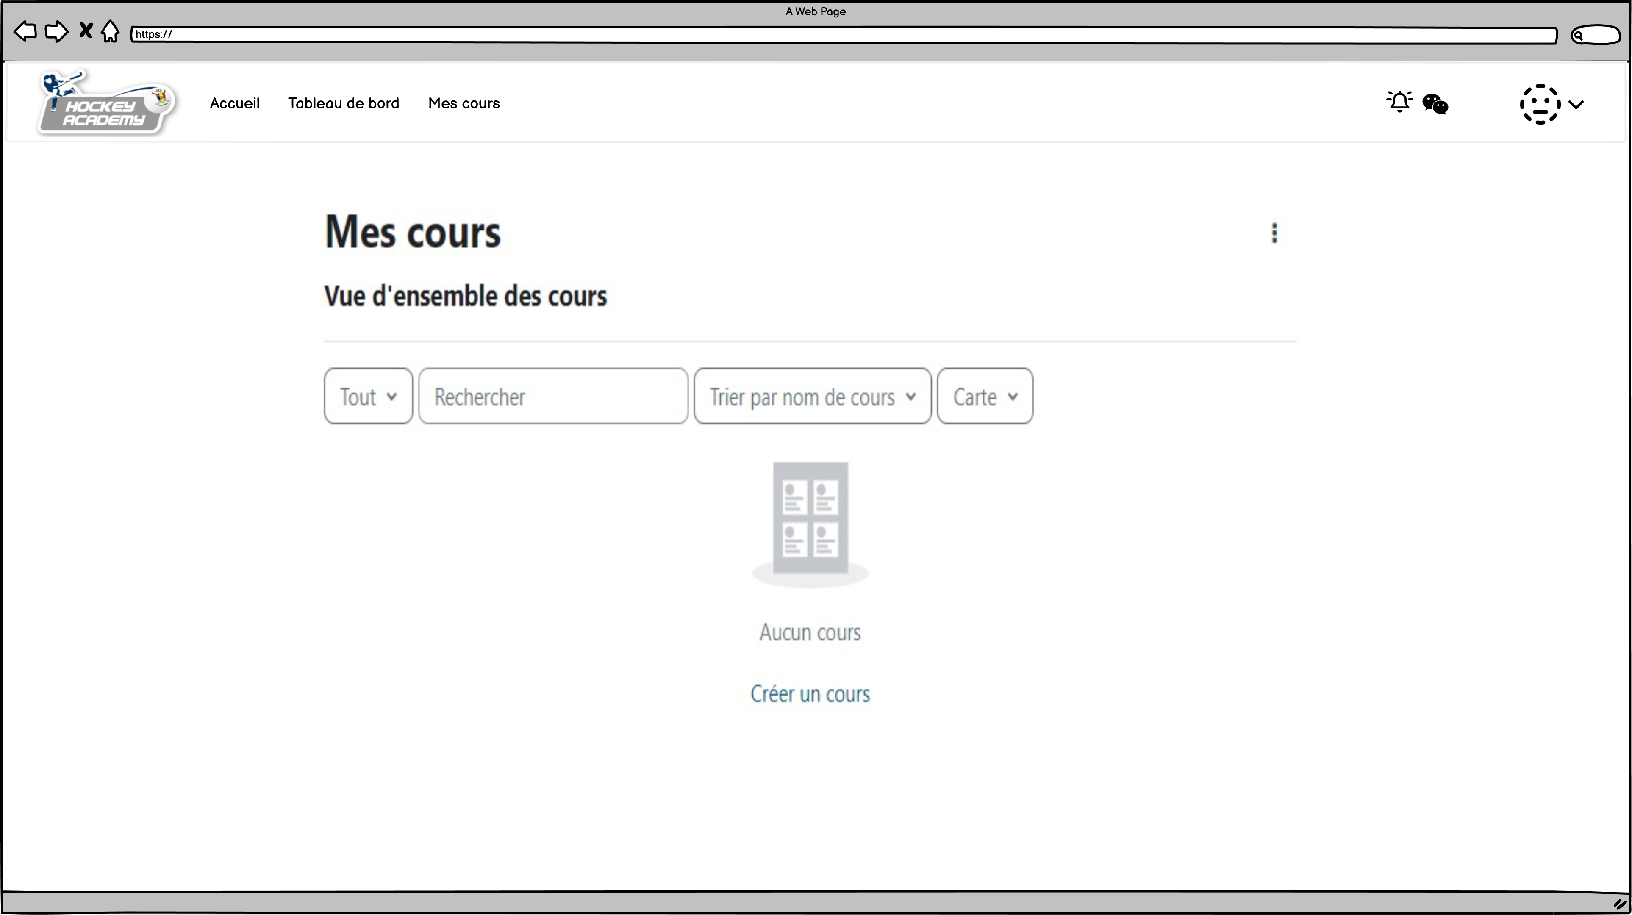
Task: Click the Rechercher search field
Action: [x=553, y=396]
